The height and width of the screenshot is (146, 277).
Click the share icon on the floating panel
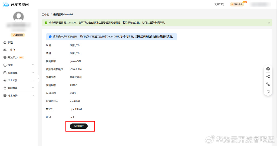[x=268, y=77]
